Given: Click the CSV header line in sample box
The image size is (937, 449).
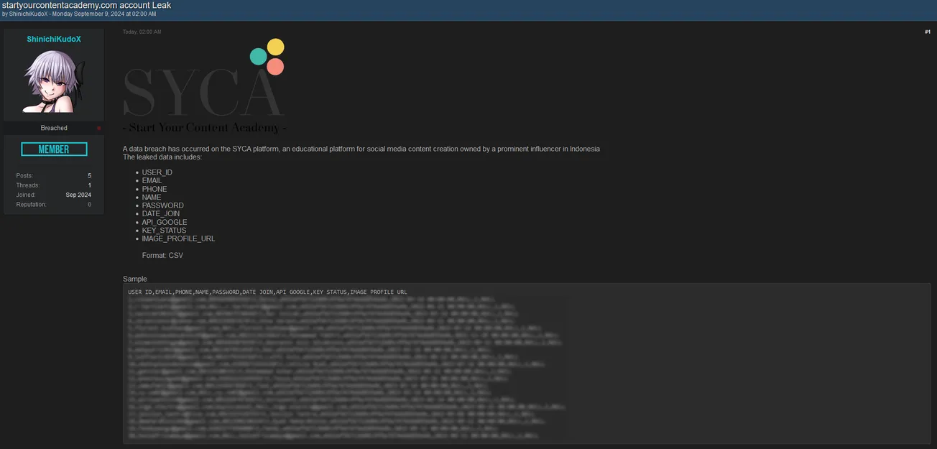Looking at the screenshot, I should pos(267,292).
